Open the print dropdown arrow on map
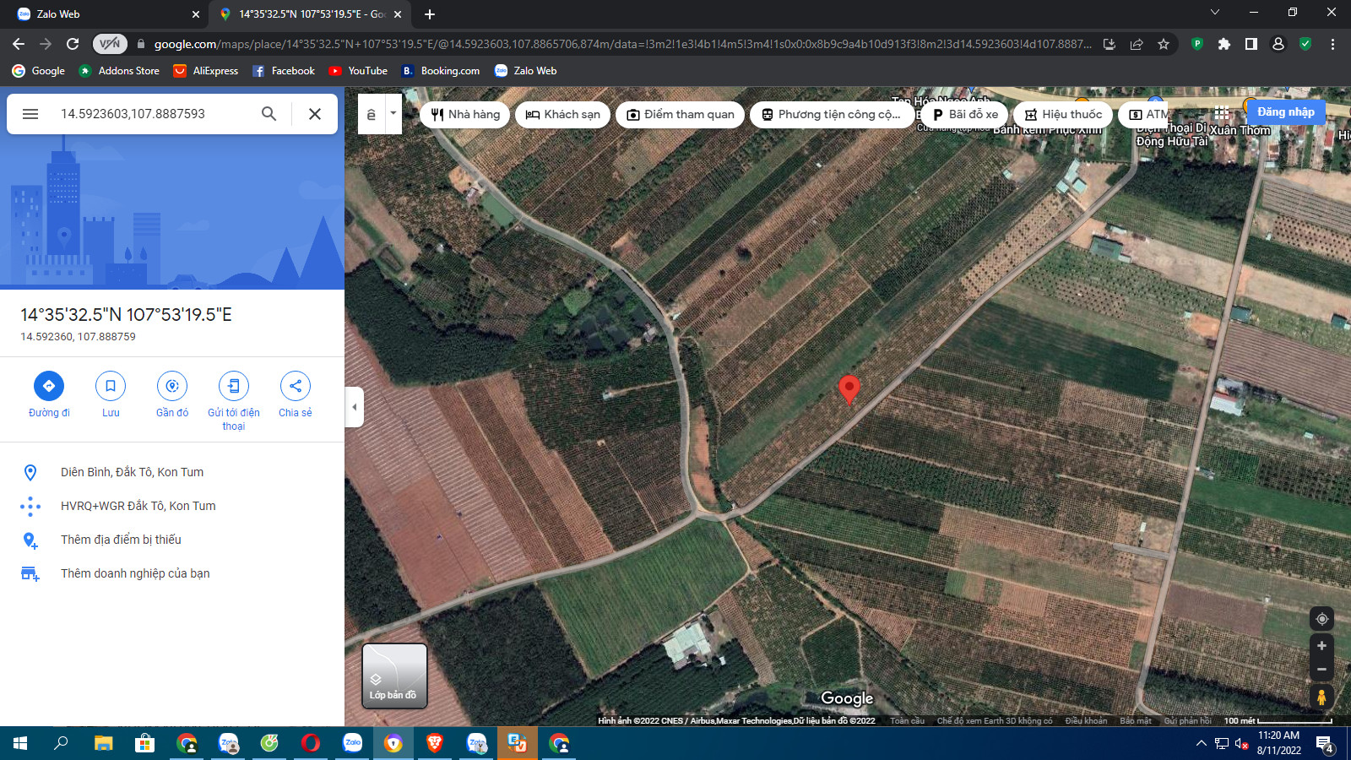The width and height of the screenshot is (1351, 760). click(x=393, y=113)
